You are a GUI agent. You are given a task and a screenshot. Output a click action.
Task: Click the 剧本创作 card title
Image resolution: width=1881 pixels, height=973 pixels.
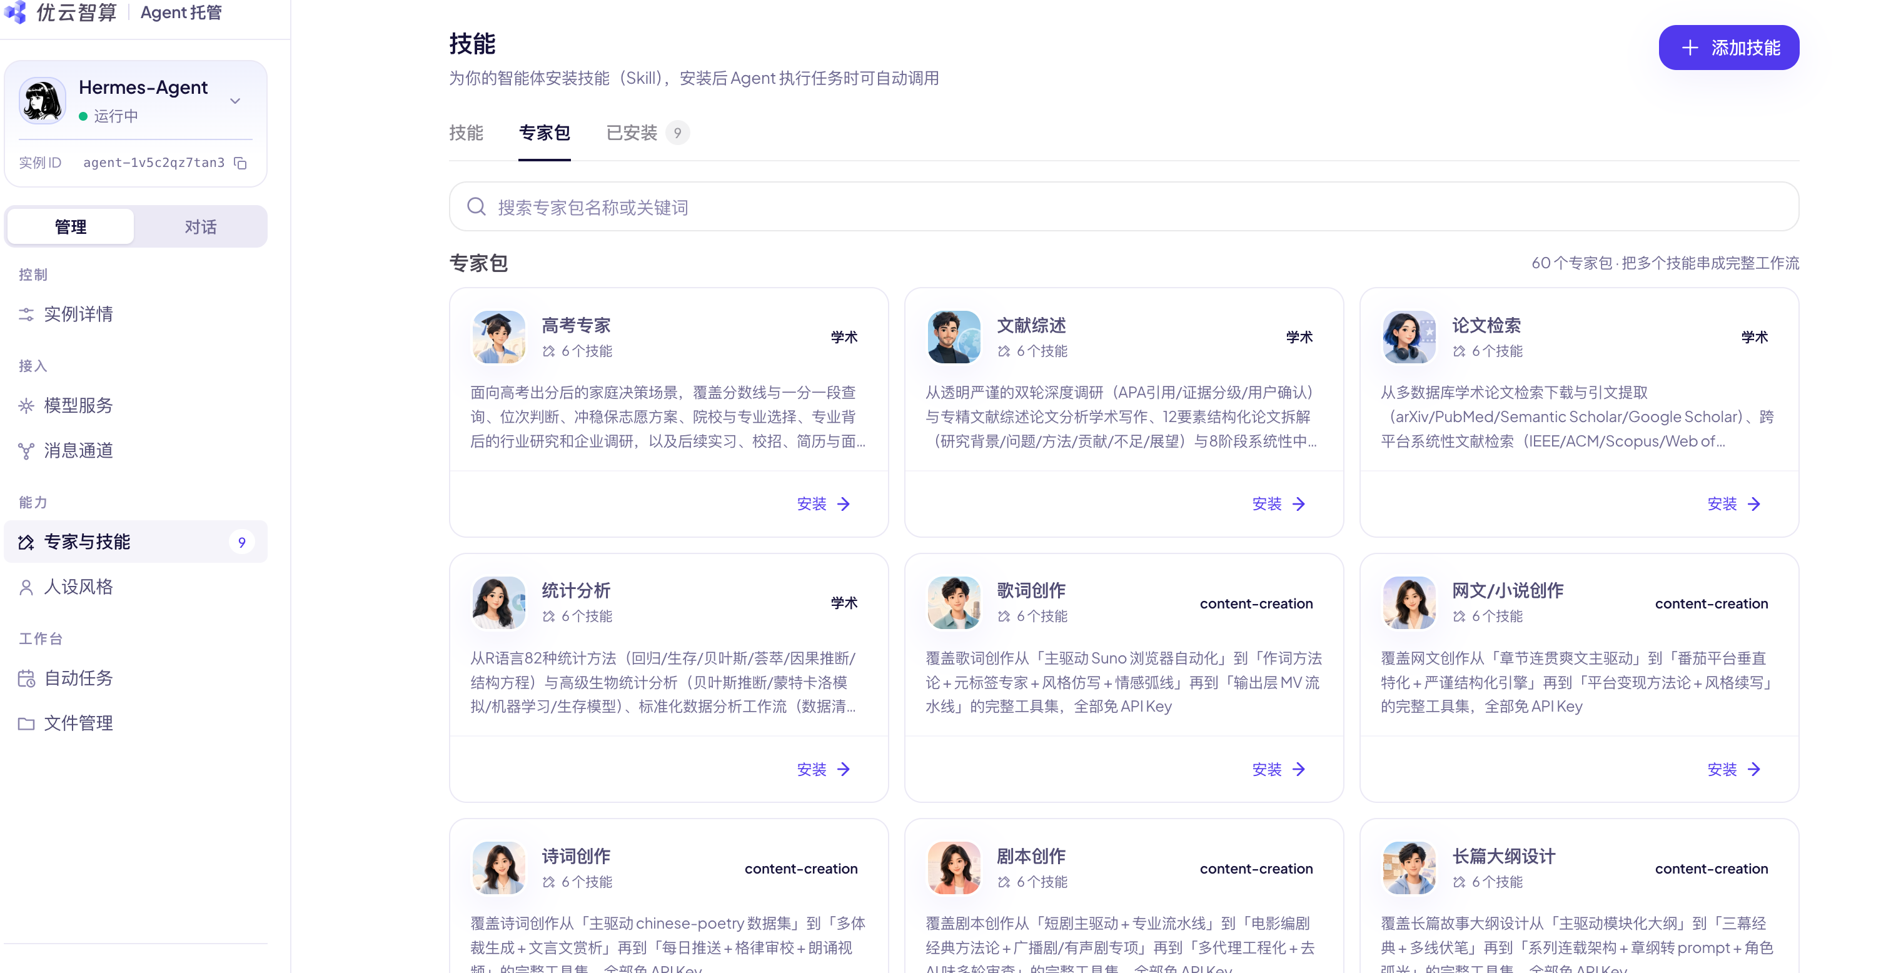(x=1032, y=856)
